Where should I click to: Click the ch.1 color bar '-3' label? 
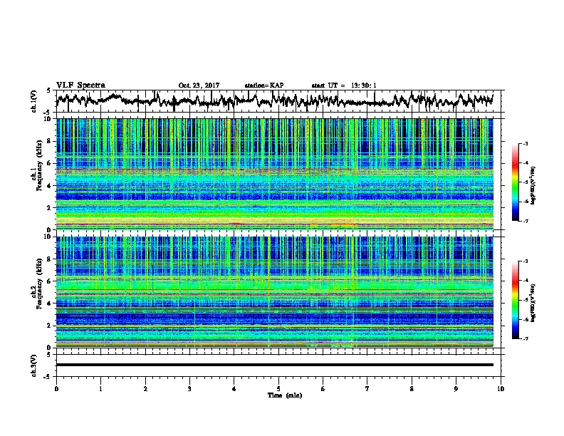pyautogui.click(x=526, y=144)
